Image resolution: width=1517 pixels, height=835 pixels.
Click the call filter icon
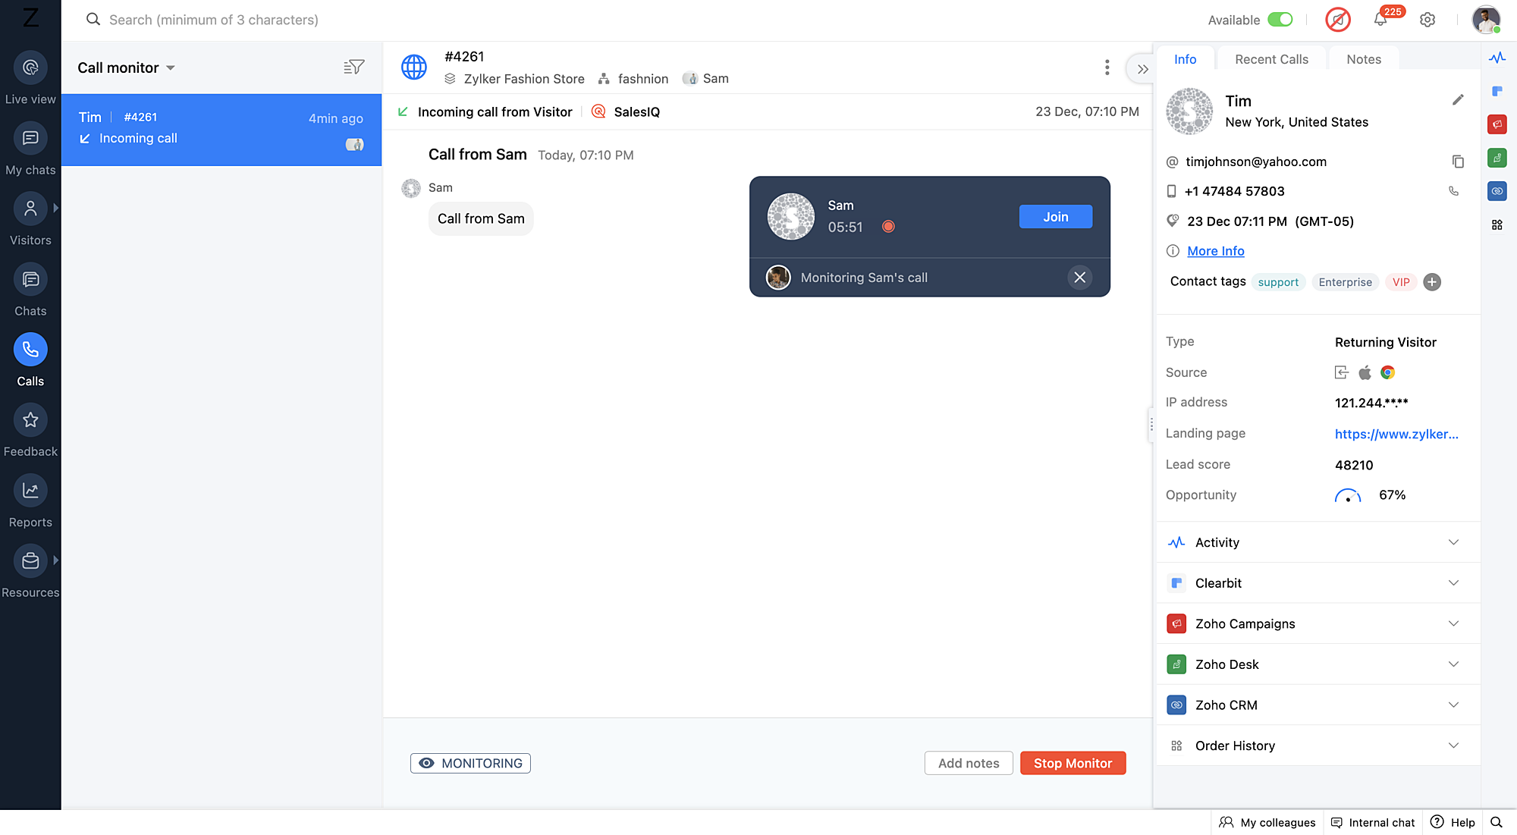click(x=353, y=67)
